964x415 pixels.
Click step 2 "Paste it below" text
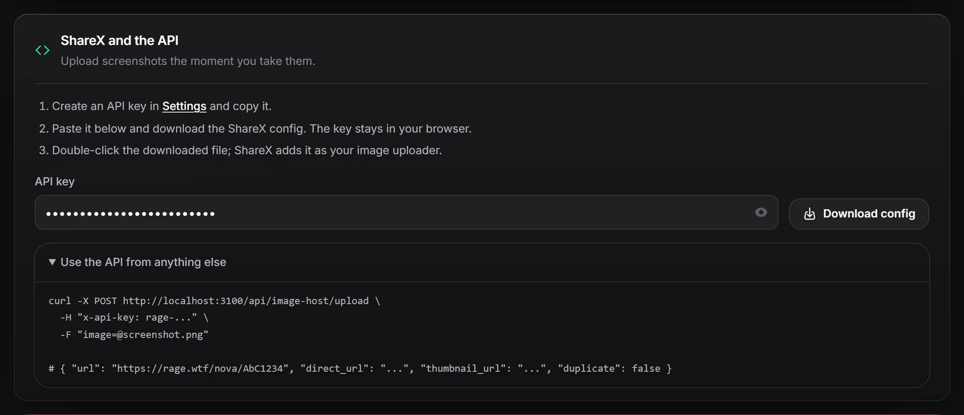(x=261, y=129)
